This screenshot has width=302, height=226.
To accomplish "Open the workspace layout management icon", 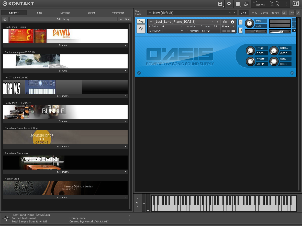I will [238, 4].
